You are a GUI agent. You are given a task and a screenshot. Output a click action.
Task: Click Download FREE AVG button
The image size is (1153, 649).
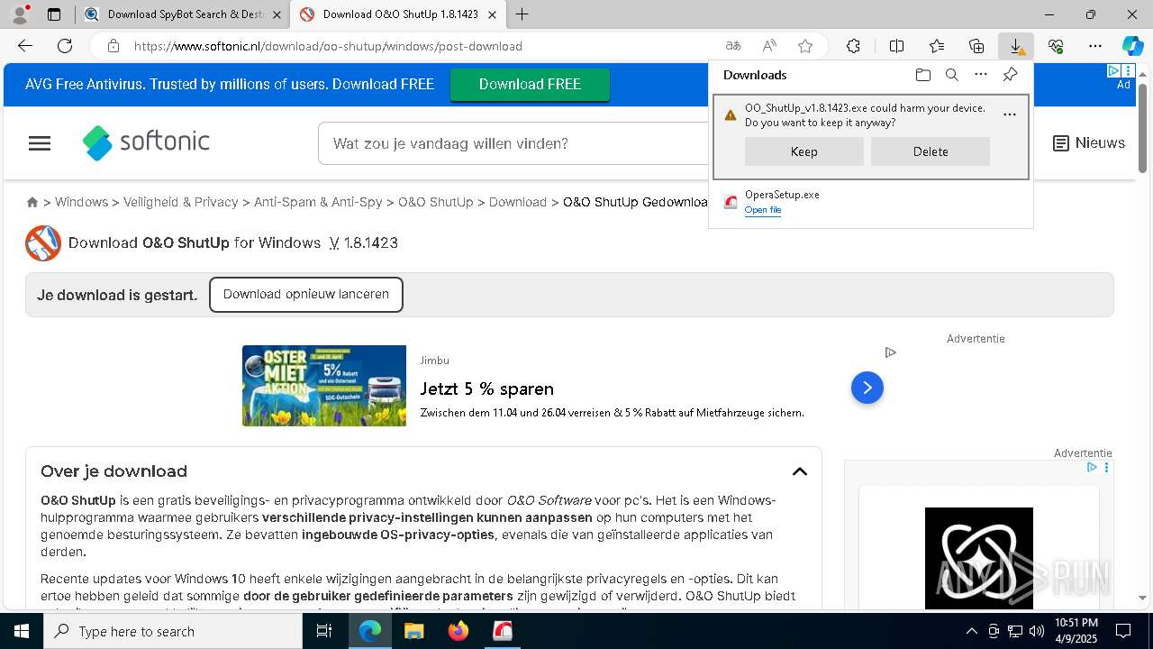pyautogui.click(x=530, y=84)
